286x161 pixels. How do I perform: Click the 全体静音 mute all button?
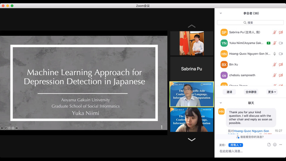[251, 92]
